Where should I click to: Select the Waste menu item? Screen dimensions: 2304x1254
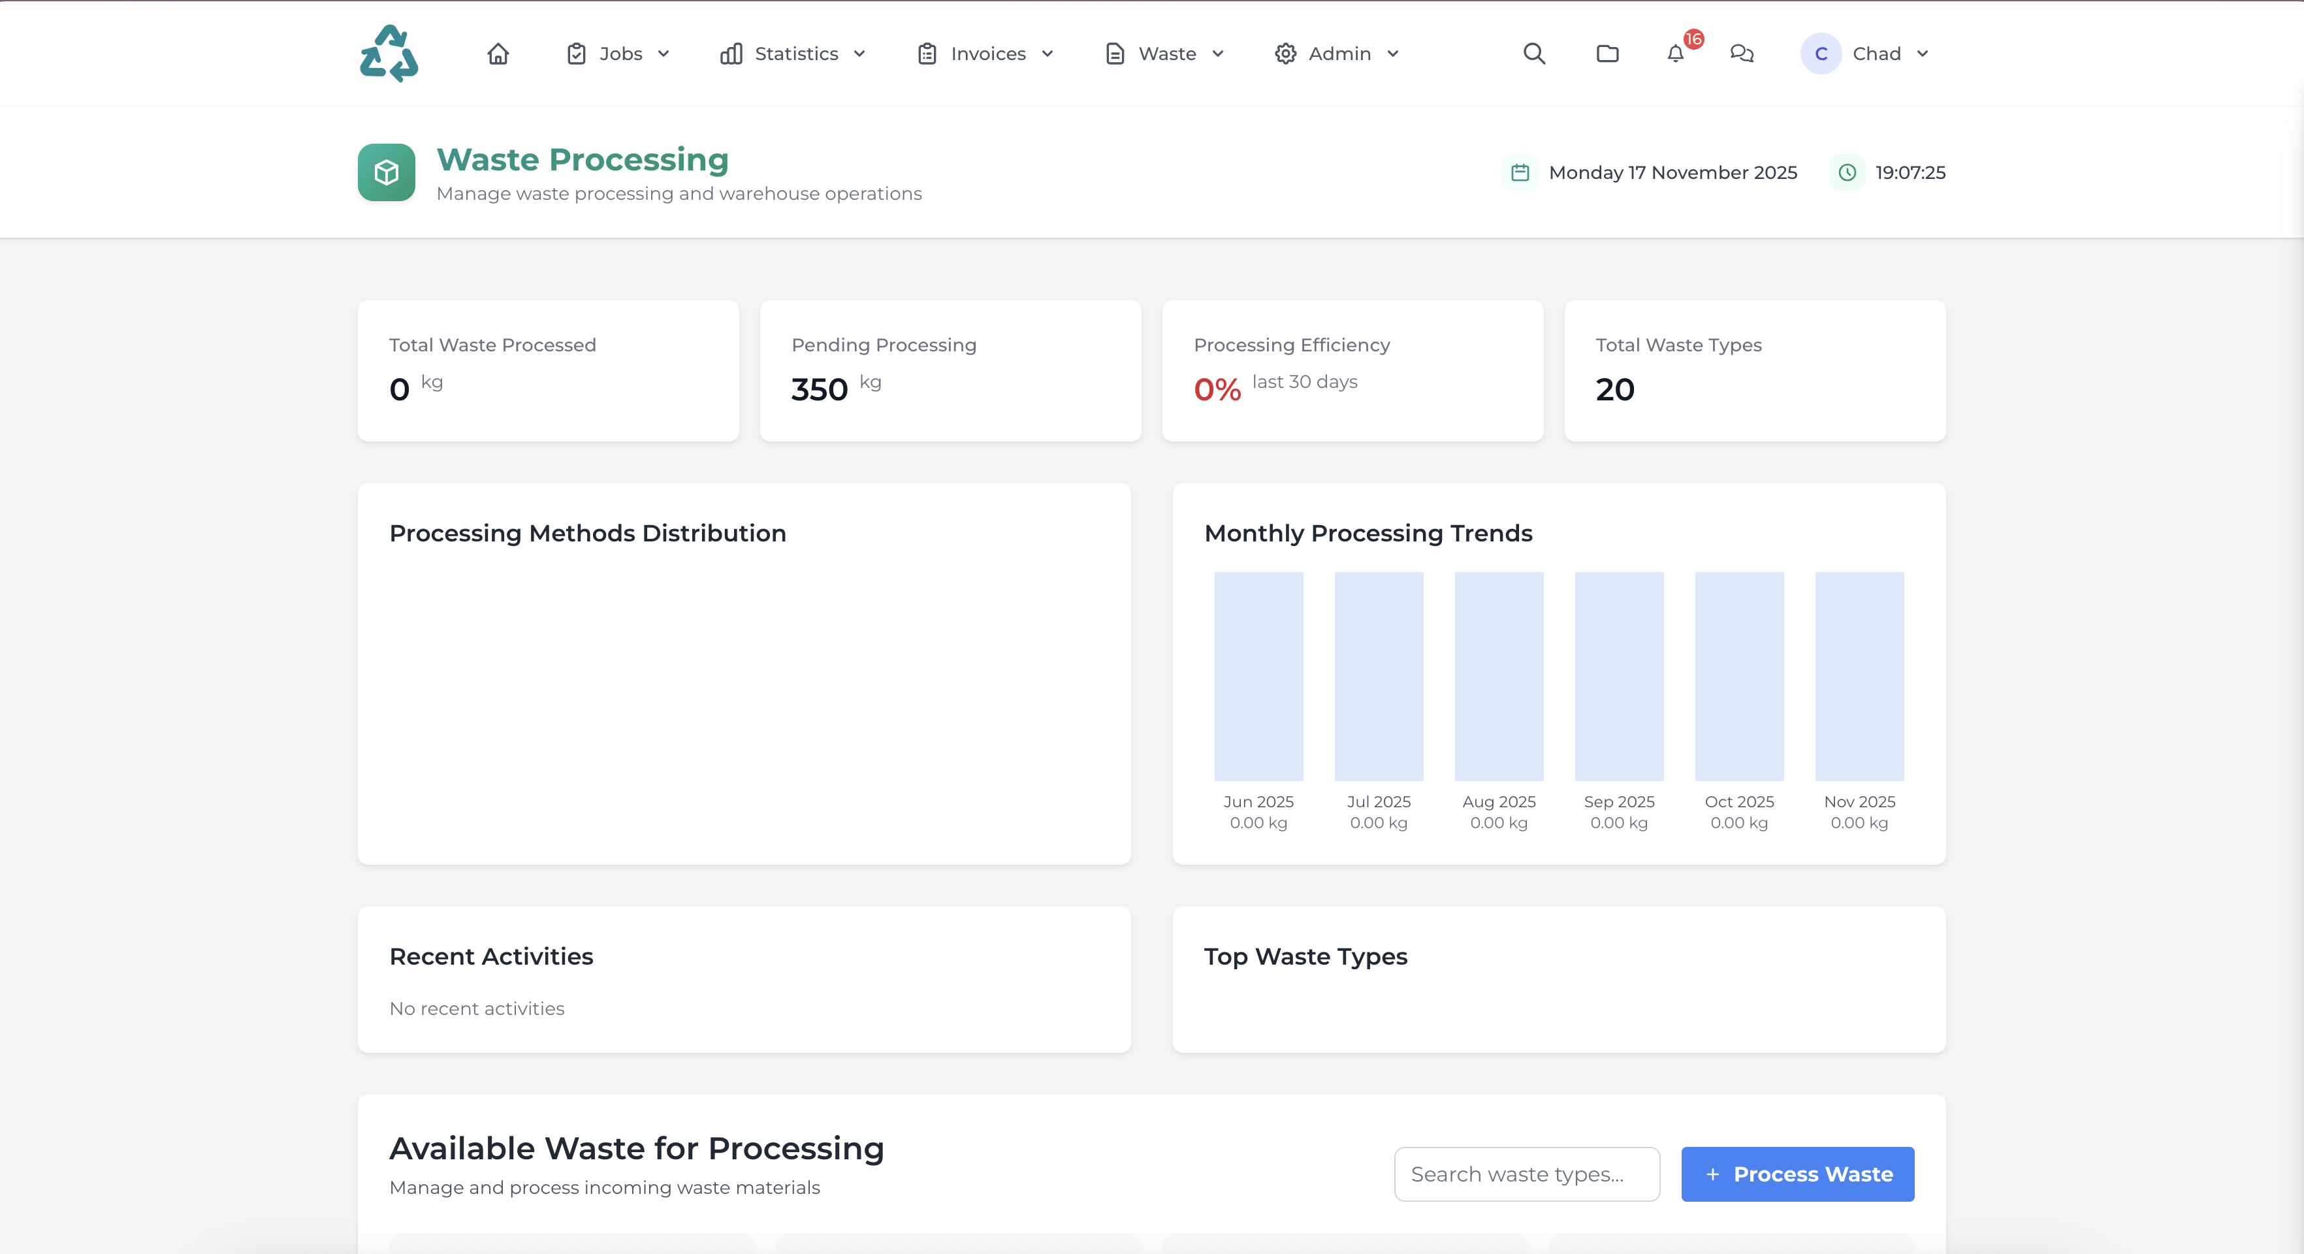pos(1164,53)
